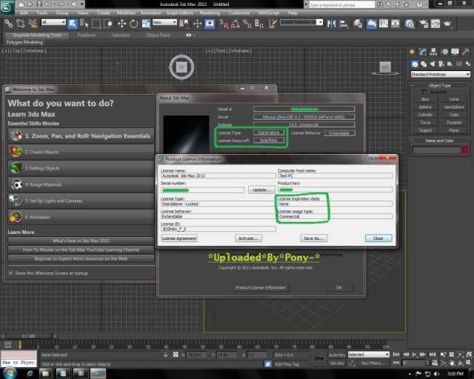The image size is (474, 379).
Task: Open the Quick Access toolbar dropdown arrow
Action: tap(82, 4)
